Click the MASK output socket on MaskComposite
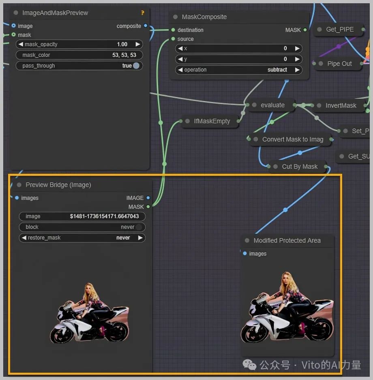 point(305,30)
